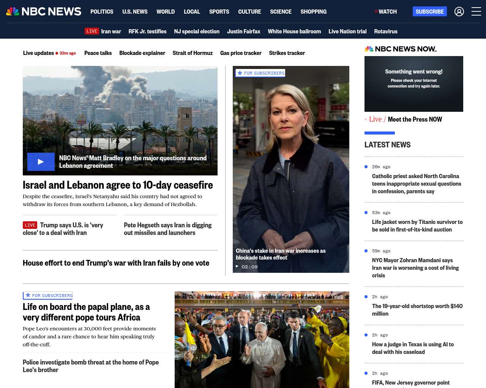The image size is (486, 388).
Task: Open the hamburger menu icon
Action: pyautogui.click(x=476, y=12)
